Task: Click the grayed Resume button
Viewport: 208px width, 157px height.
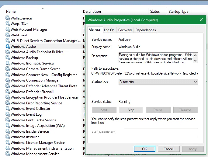Action: (185, 110)
